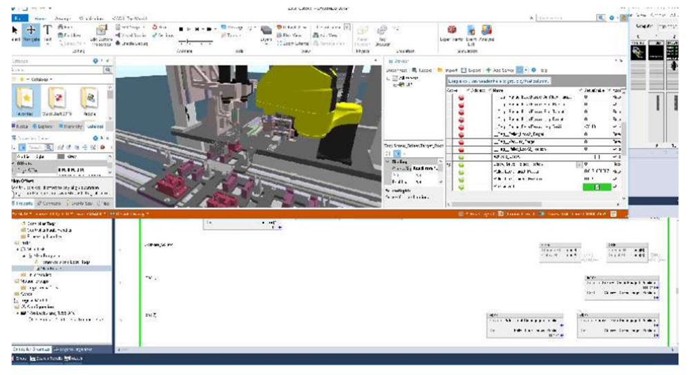Toggle the bottom green Active indicator
This screenshot has height=375, width=691.
[460, 187]
